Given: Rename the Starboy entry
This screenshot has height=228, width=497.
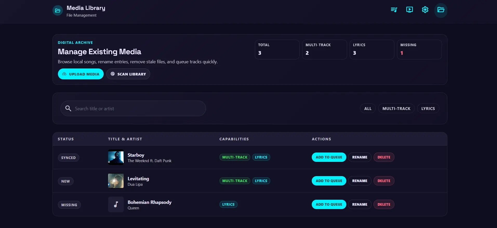Looking at the screenshot, I should (360, 157).
